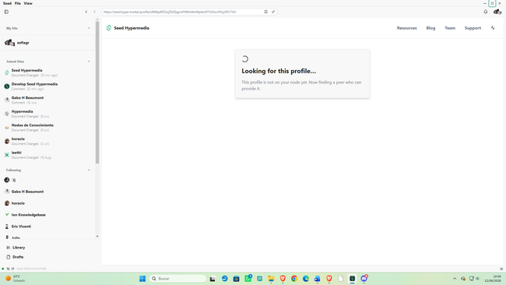
Task: Collapse the Following section
Action: pyautogui.click(x=89, y=170)
